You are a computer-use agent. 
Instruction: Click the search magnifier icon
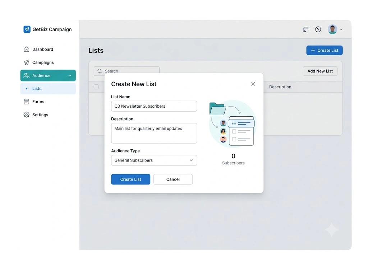(x=100, y=71)
